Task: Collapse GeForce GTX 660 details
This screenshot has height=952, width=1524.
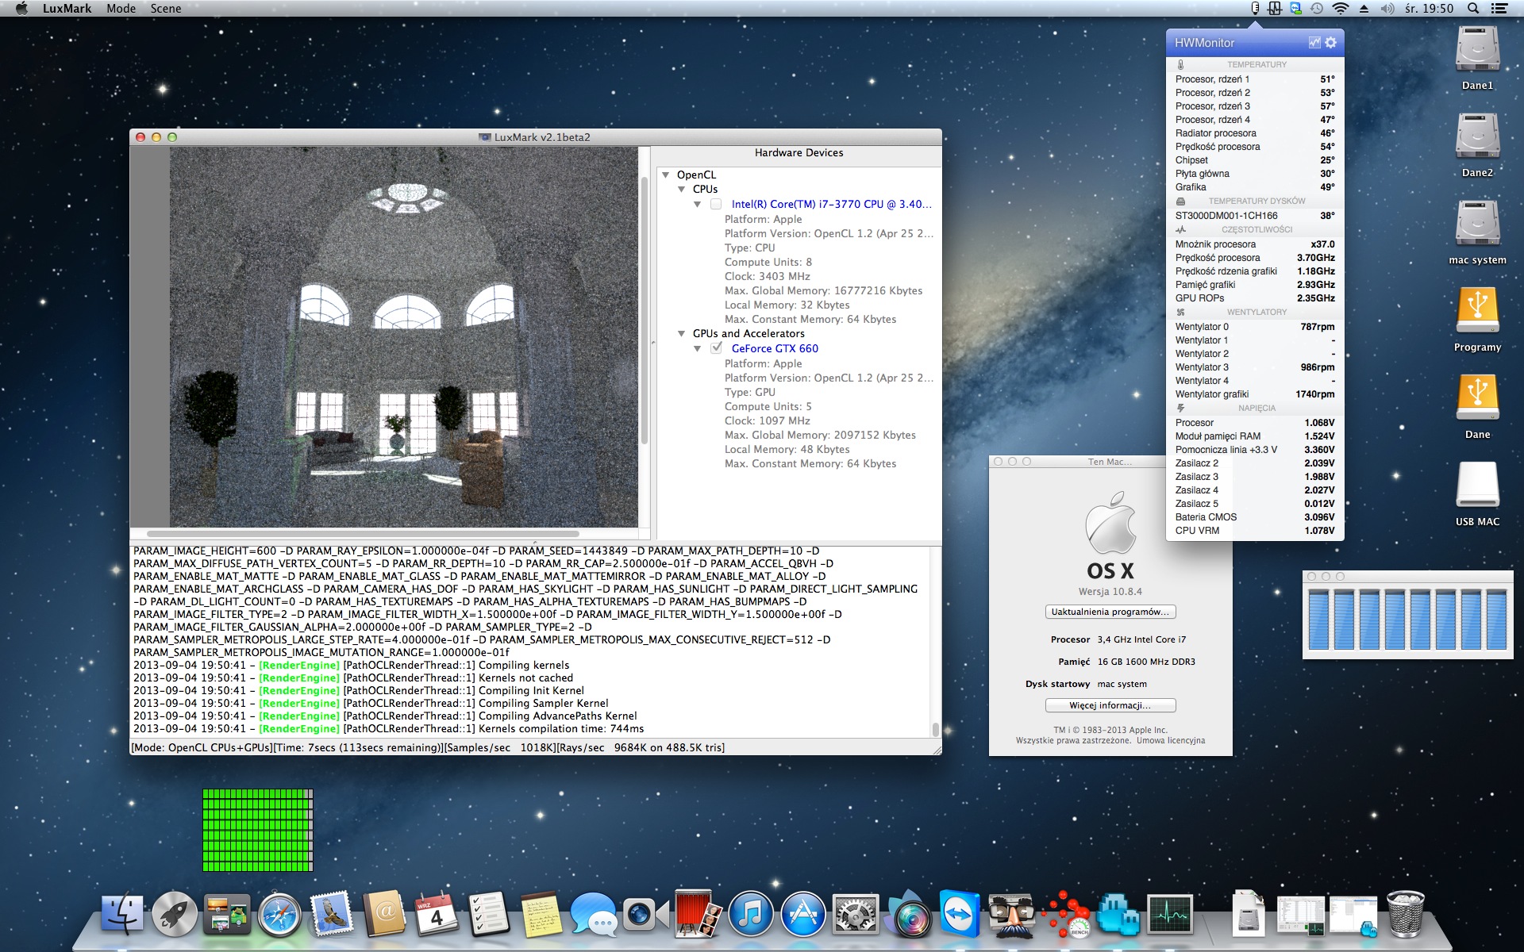Action: pos(697,348)
